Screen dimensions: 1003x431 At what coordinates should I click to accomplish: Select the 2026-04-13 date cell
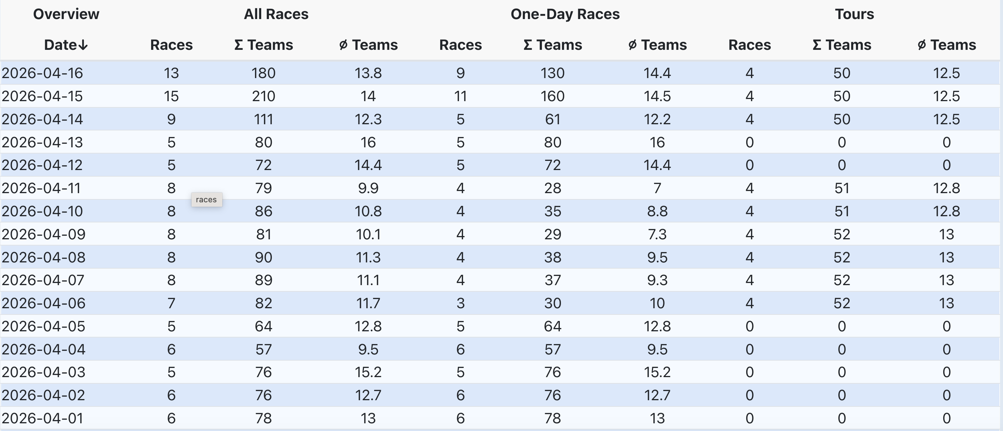click(x=43, y=142)
